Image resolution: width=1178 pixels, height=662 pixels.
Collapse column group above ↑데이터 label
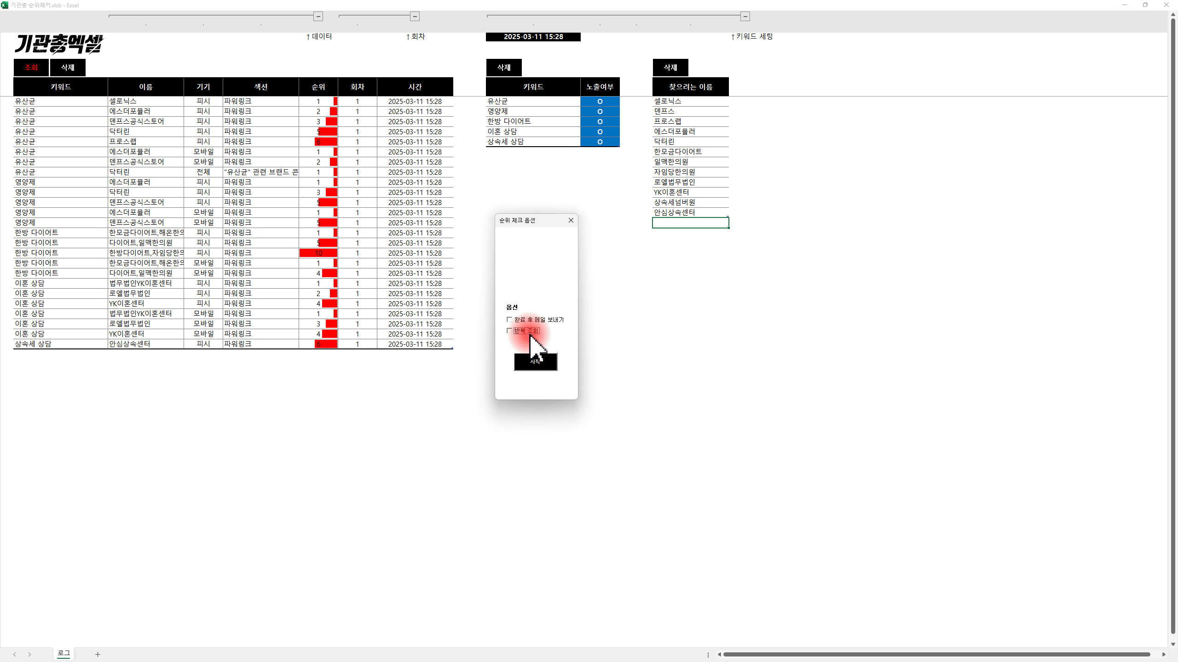click(x=318, y=17)
